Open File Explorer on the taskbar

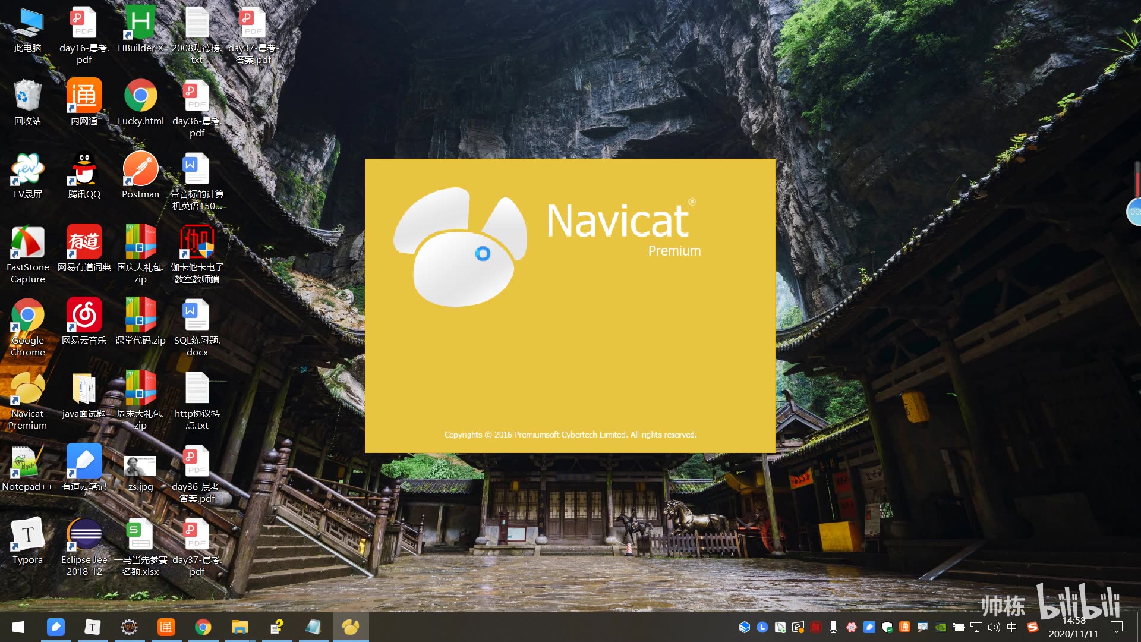(x=239, y=627)
